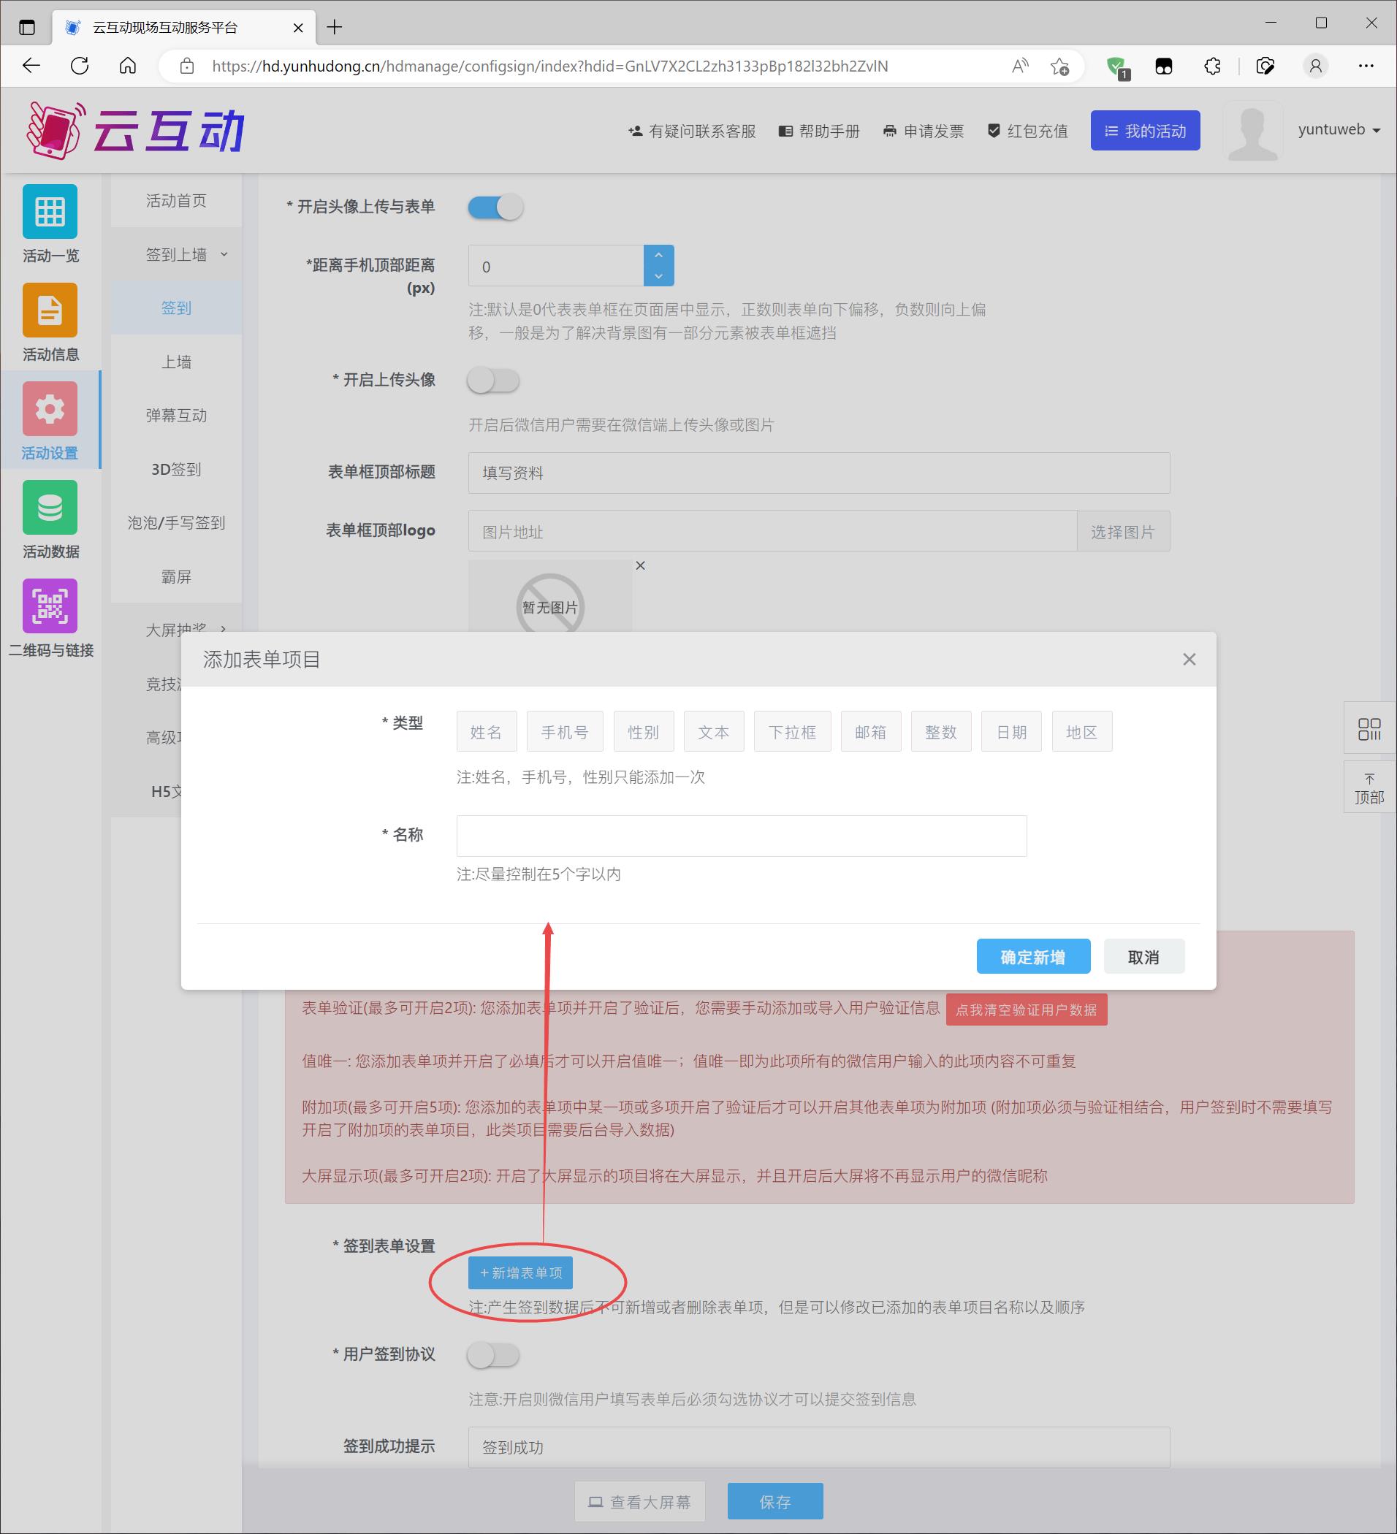Close the 添加表单项目 dialog with X

[1189, 660]
